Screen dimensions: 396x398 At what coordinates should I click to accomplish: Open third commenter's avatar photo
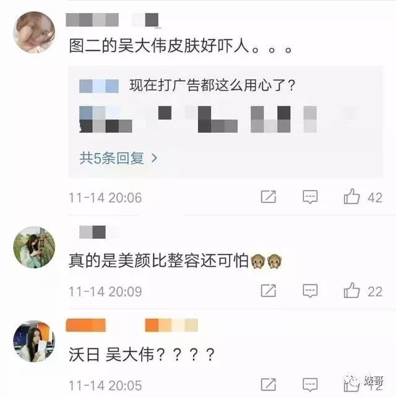pos(34,341)
